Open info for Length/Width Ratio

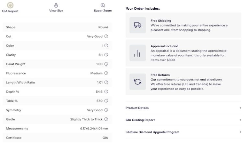coord(106,82)
